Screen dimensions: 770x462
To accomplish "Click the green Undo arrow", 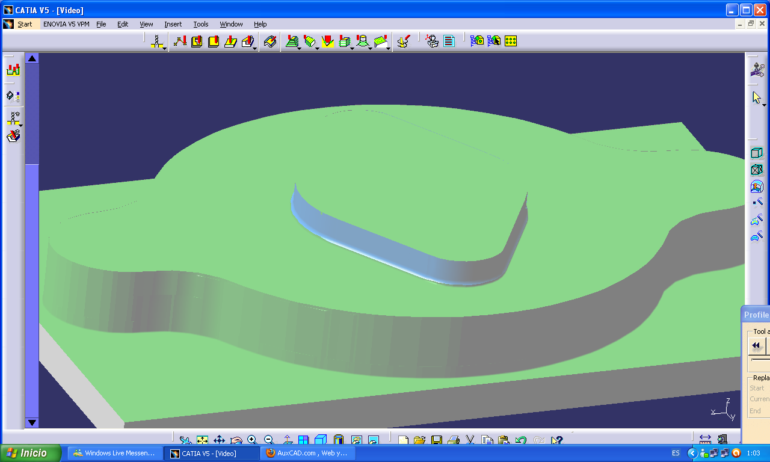I will click(x=521, y=440).
